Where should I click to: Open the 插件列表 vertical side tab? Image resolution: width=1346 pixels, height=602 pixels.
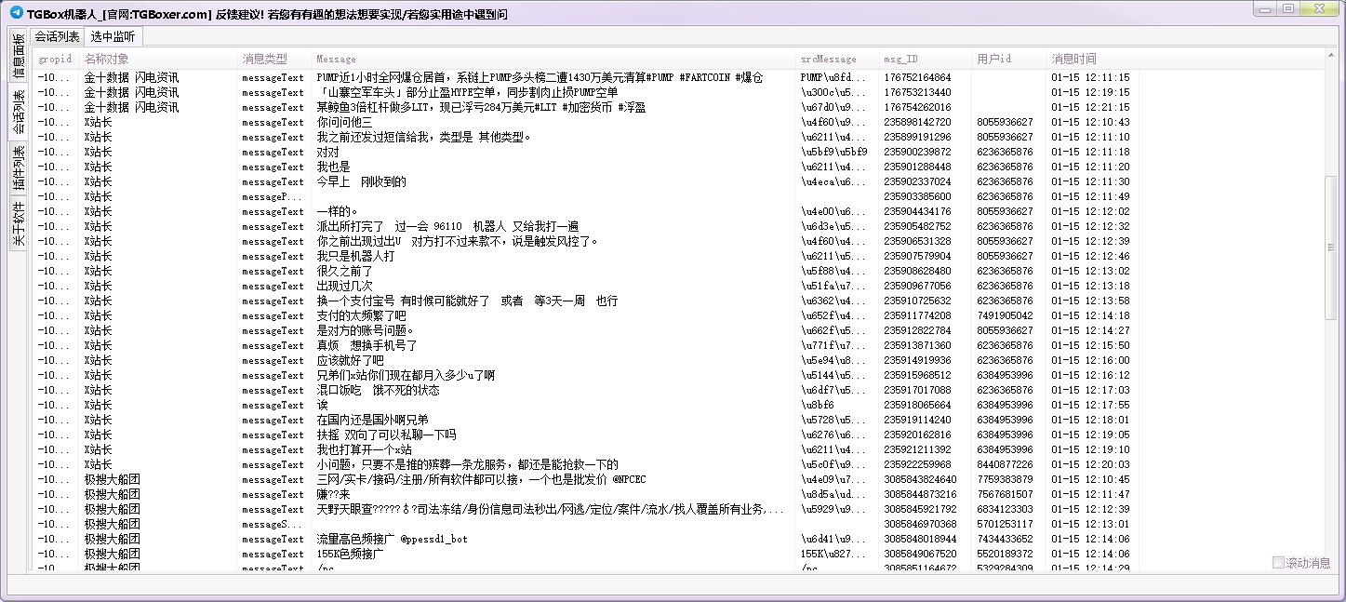18,169
